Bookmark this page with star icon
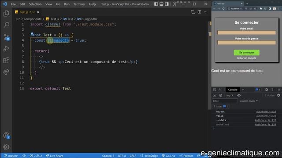 (x=255, y=8)
